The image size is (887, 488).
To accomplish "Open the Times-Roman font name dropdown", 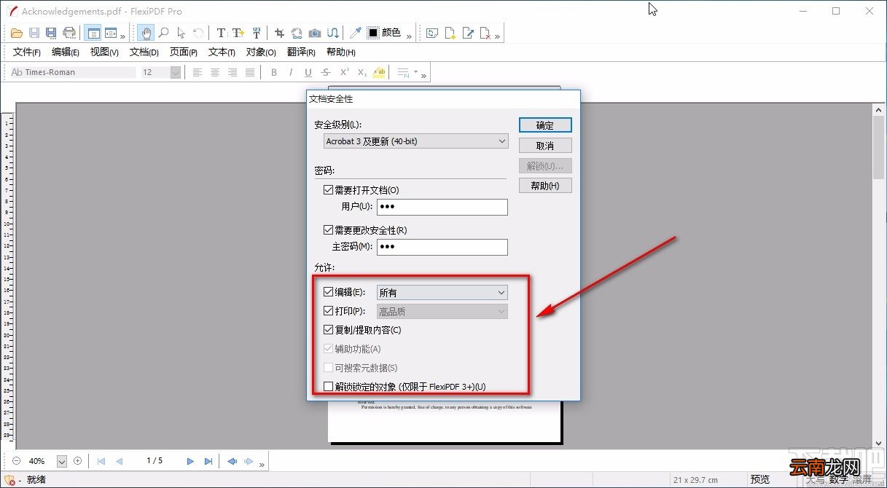I will [x=73, y=72].
